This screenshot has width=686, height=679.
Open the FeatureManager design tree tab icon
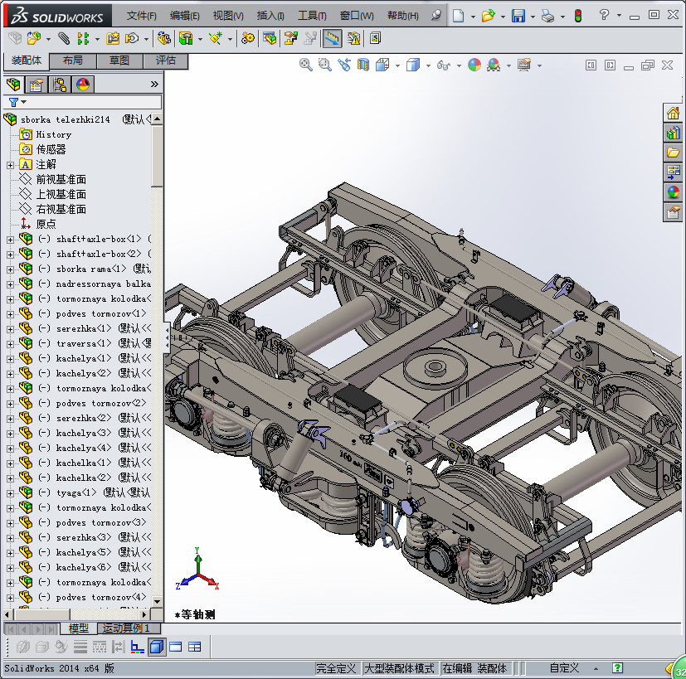tap(13, 84)
